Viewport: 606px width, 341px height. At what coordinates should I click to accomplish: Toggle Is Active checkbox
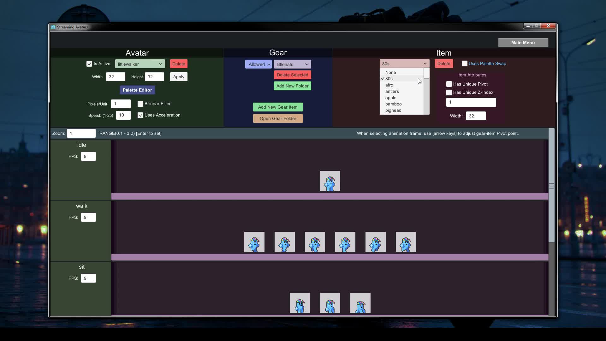coord(89,64)
